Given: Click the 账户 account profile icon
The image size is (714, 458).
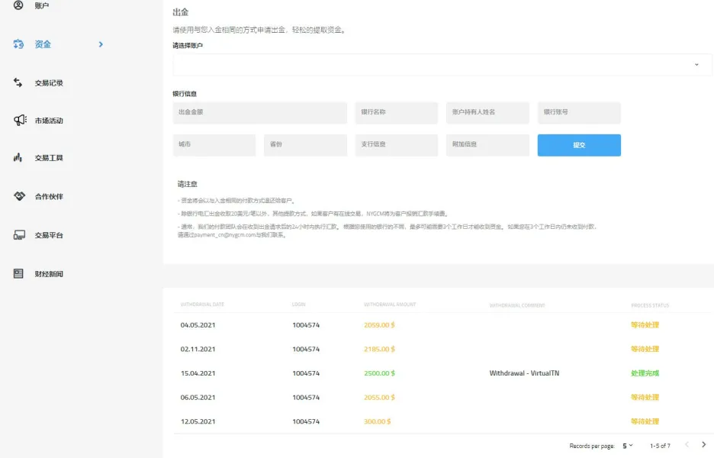Looking at the screenshot, I should [19, 6].
